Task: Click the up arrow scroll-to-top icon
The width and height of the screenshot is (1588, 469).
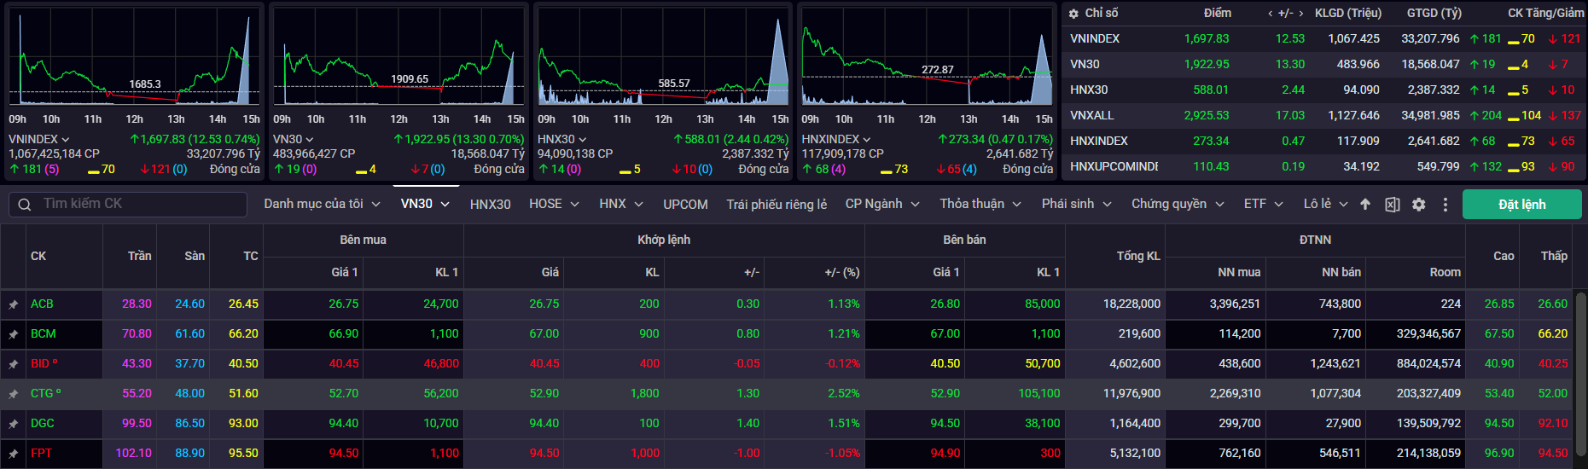Action: [1365, 205]
